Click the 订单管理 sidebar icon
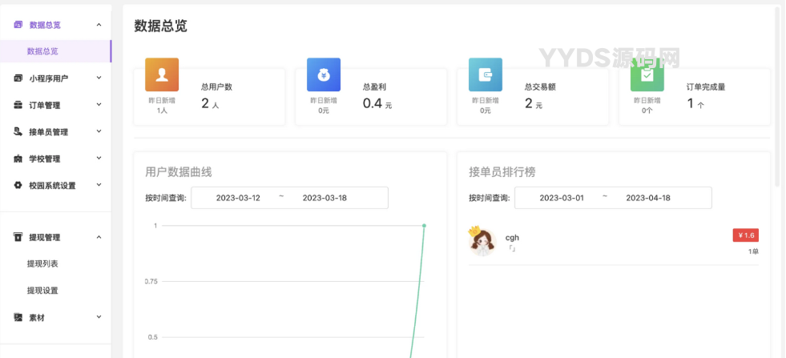 18,105
